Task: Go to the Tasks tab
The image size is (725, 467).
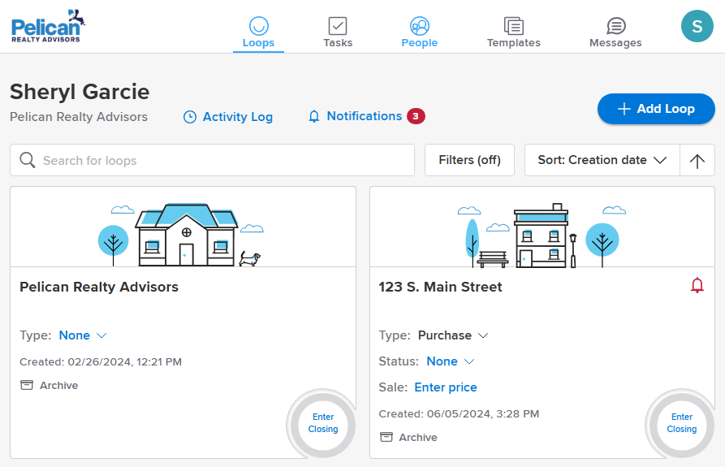Action: pos(338,32)
